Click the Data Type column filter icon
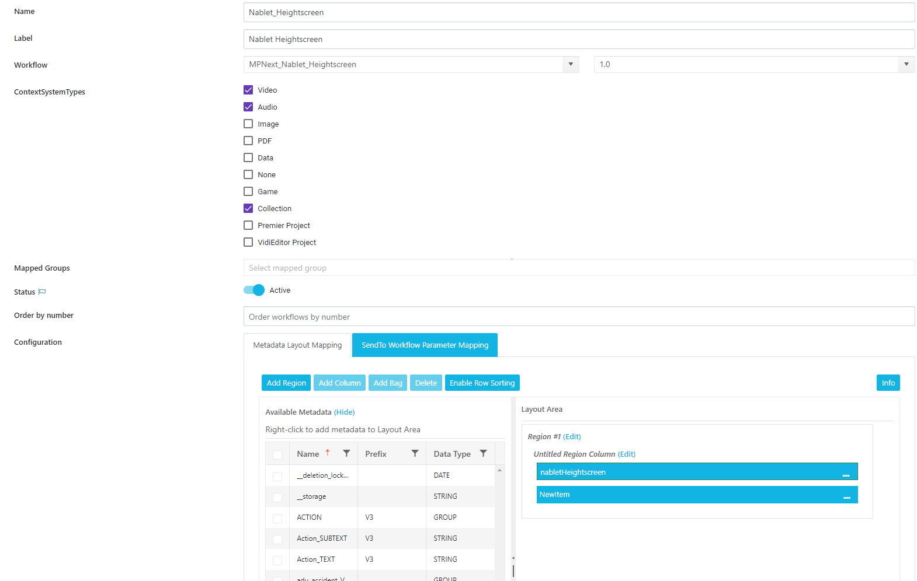This screenshot has height=581, width=917. tap(483, 453)
